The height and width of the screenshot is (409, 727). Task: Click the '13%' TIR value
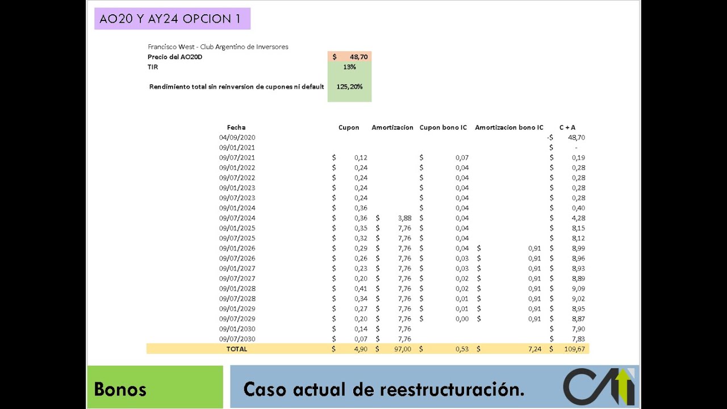pyautogui.click(x=349, y=67)
